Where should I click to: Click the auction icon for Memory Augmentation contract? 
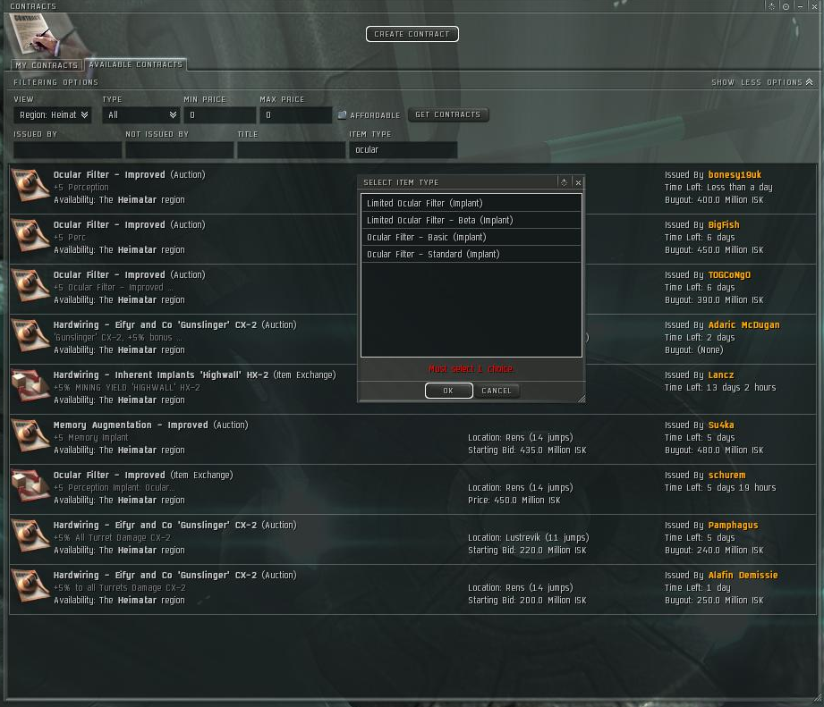30,435
